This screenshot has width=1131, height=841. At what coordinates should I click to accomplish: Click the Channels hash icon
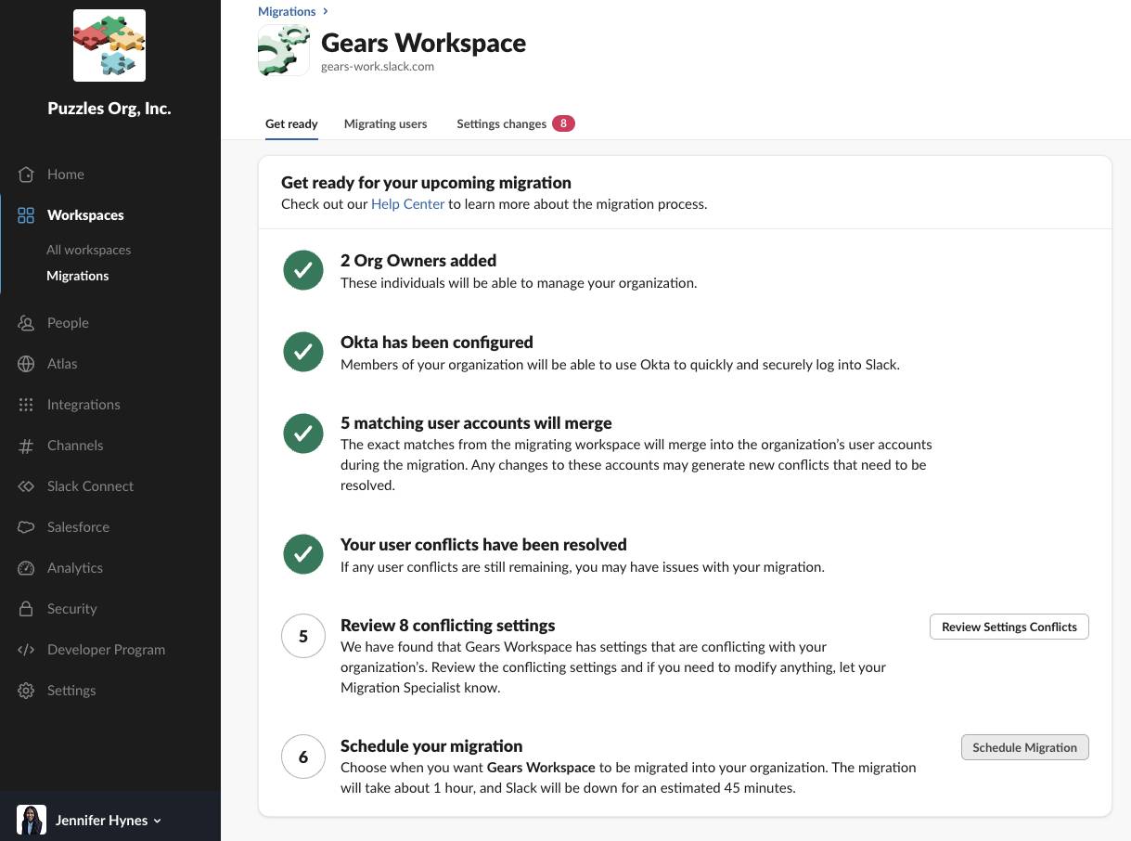pos(26,446)
